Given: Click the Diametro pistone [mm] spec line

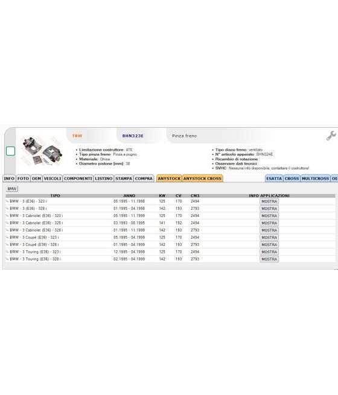Looking at the screenshot, I should tap(104, 164).
